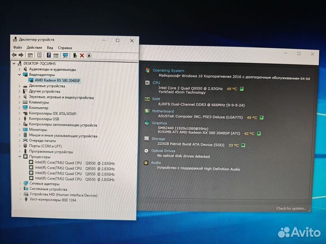Open the Operating System section link

coord(168,70)
